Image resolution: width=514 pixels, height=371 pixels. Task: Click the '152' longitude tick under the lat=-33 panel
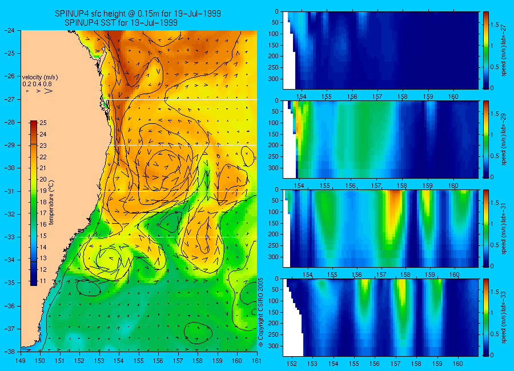click(291, 364)
